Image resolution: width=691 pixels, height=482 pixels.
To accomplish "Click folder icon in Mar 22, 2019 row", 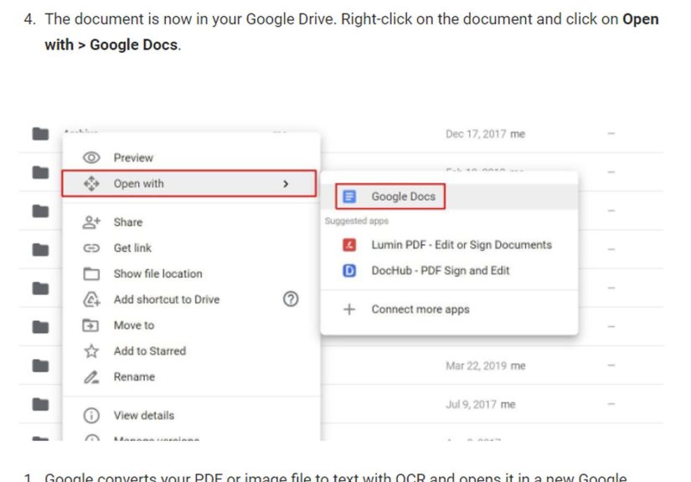I will [x=39, y=365].
